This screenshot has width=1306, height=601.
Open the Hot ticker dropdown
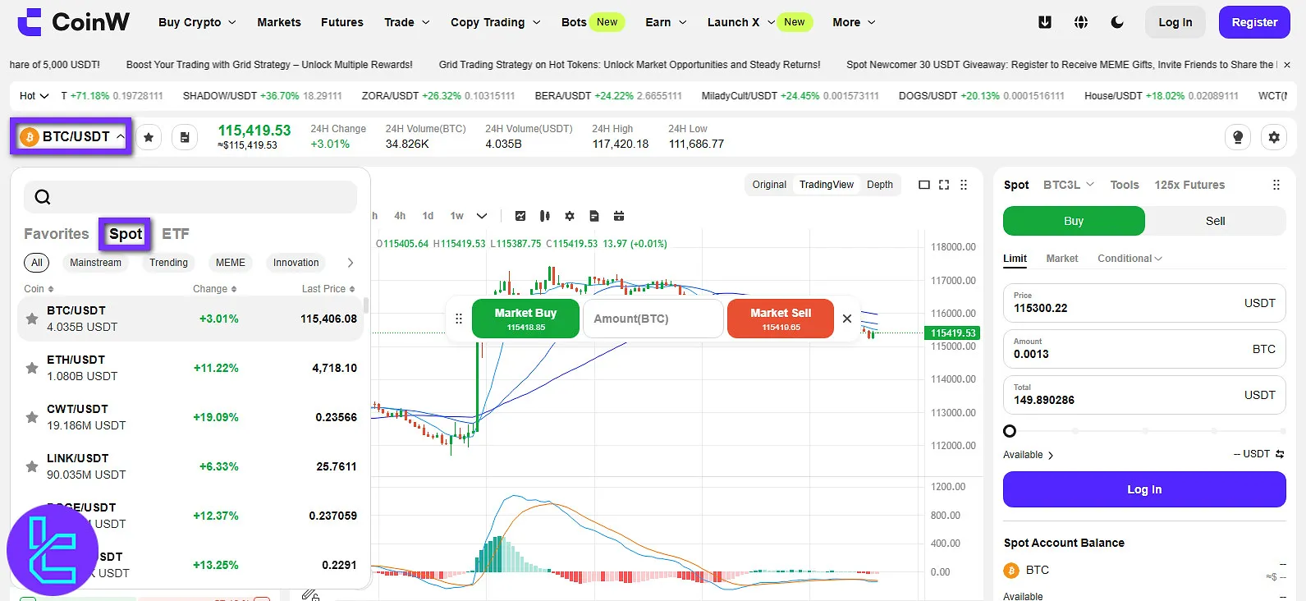pyautogui.click(x=34, y=96)
